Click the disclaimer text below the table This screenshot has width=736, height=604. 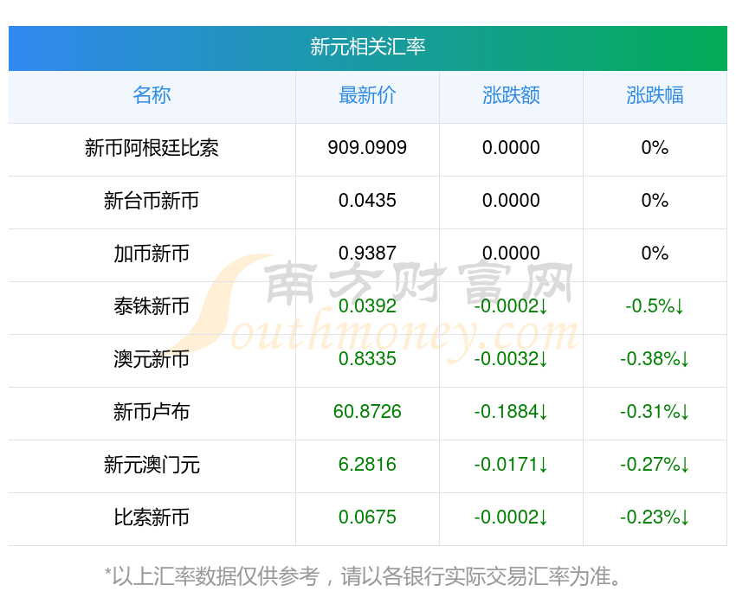[364, 576]
